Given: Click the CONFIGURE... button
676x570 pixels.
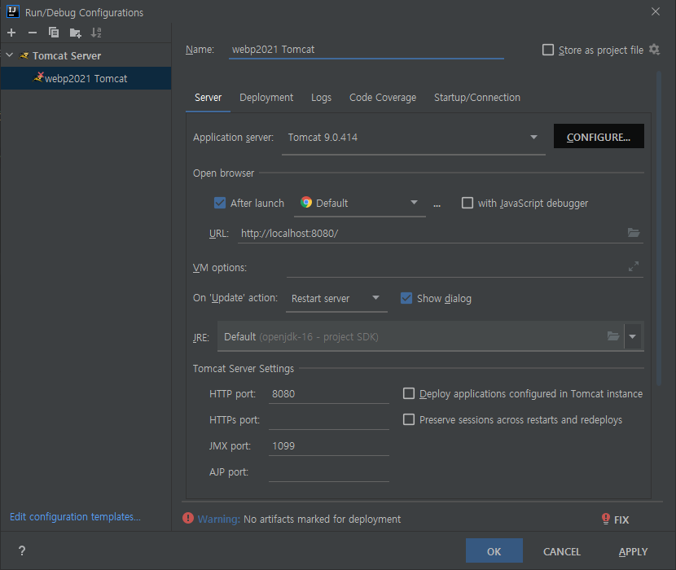Looking at the screenshot, I should pyautogui.click(x=599, y=136).
